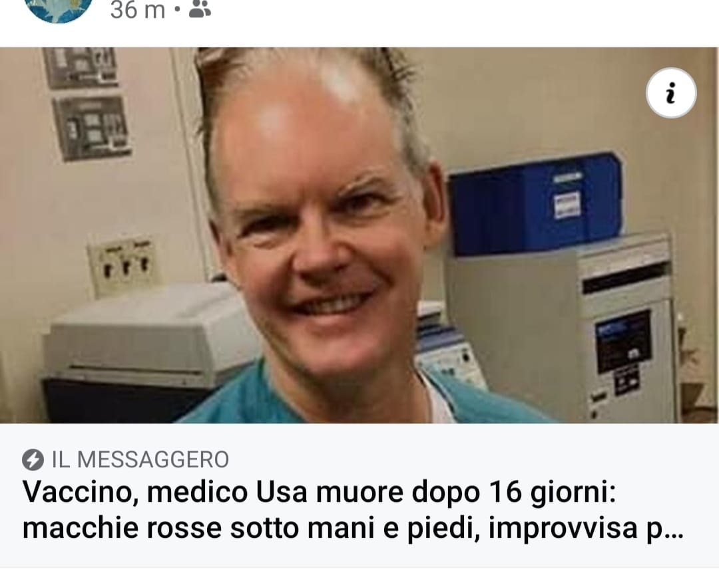Open the headline "Vaccino, medico Usa muore dopo 16 giorni"
The width and height of the screenshot is (719, 577).
click(319, 493)
